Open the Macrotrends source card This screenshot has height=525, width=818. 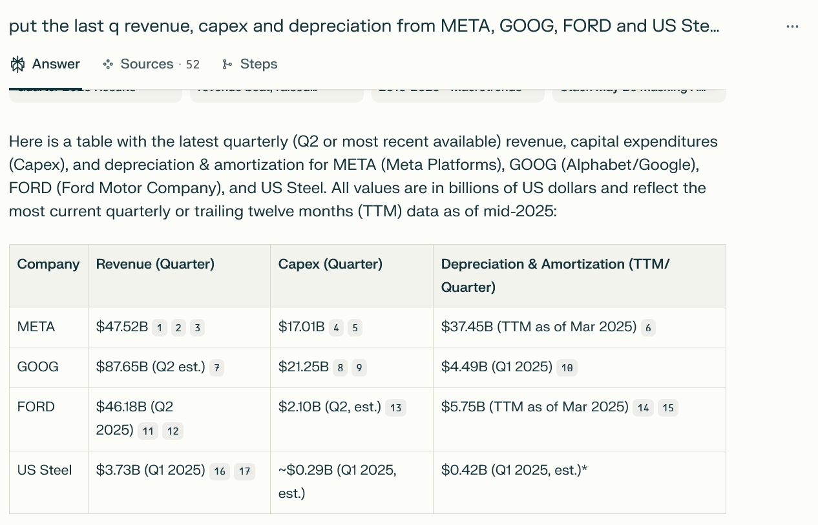coord(458,94)
